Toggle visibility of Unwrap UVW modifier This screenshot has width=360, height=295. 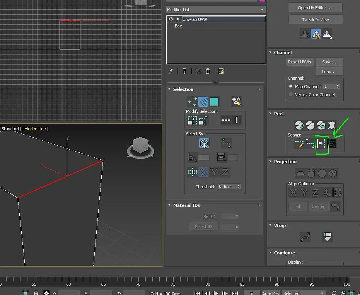171,19
